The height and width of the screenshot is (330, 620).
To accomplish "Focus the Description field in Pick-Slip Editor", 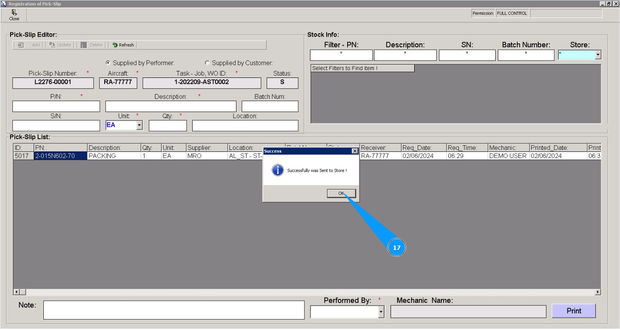I will pos(171,106).
